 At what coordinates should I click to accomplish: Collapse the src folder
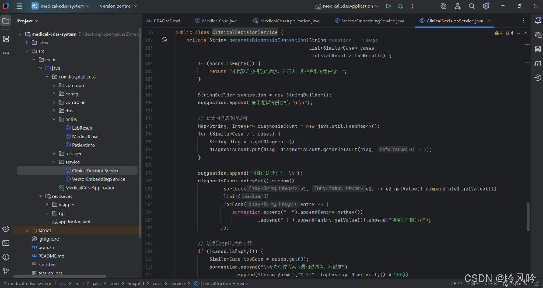pyautogui.click(x=27, y=51)
